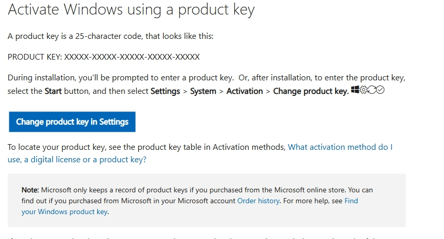Click the bold 'Note:' label
This screenshot has height=239, width=444.
[30, 190]
